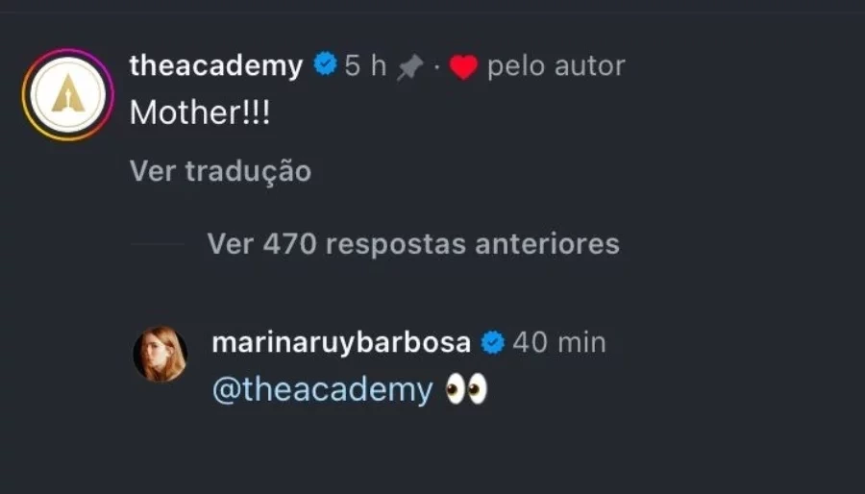The height and width of the screenshot is (494, 865).
Task: Select the 'pelo autor' label
Action: coord(556,66)
